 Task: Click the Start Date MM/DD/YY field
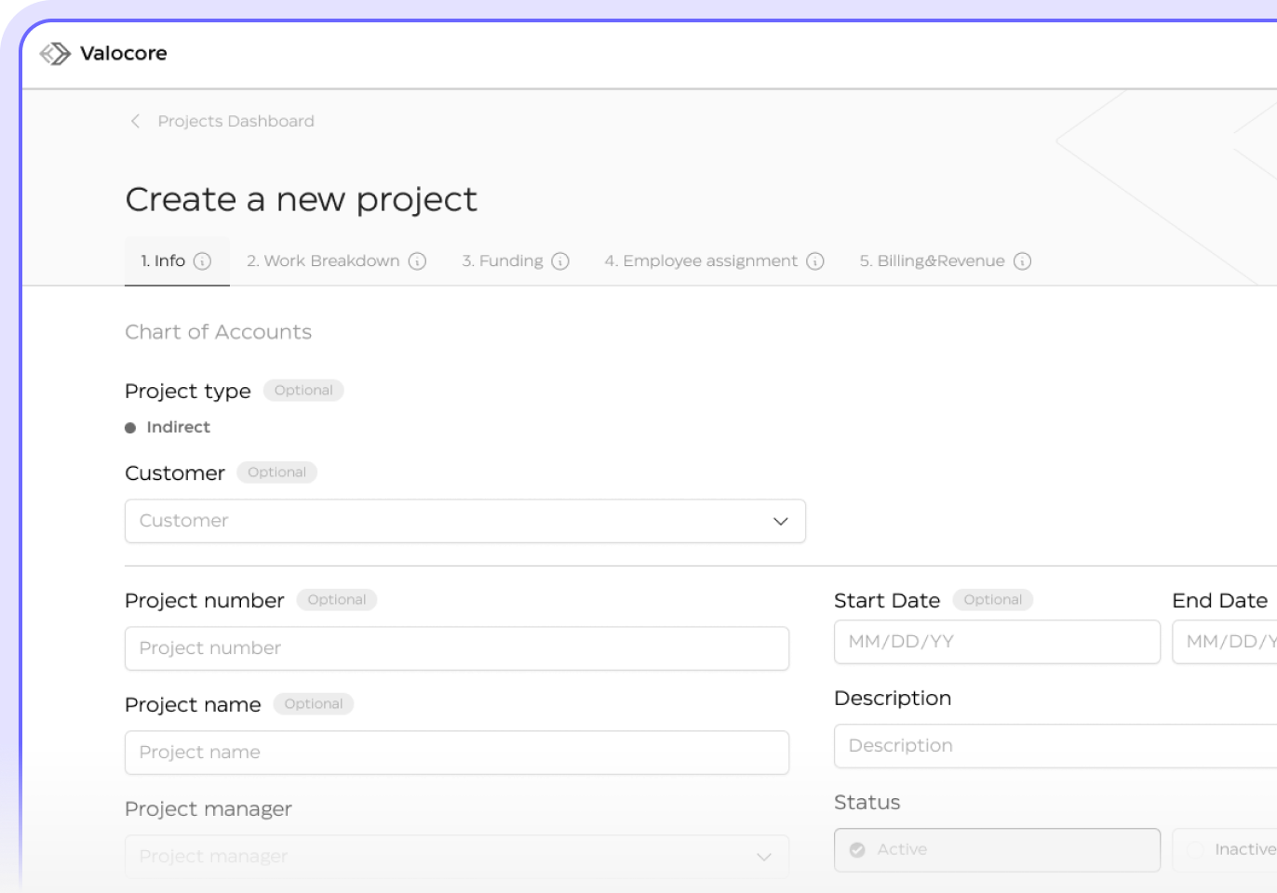point(997,642)
